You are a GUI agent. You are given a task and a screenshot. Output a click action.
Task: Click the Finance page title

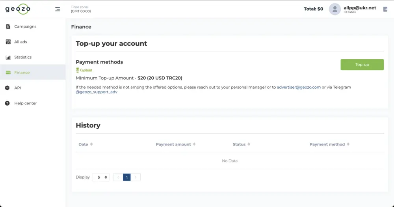pos(81,27)
